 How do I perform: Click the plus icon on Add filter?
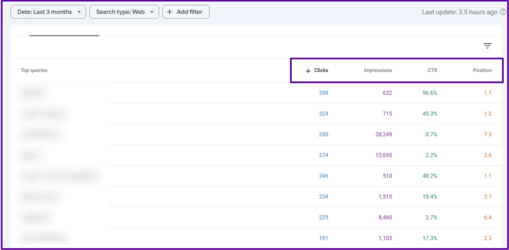coord(170,12)
